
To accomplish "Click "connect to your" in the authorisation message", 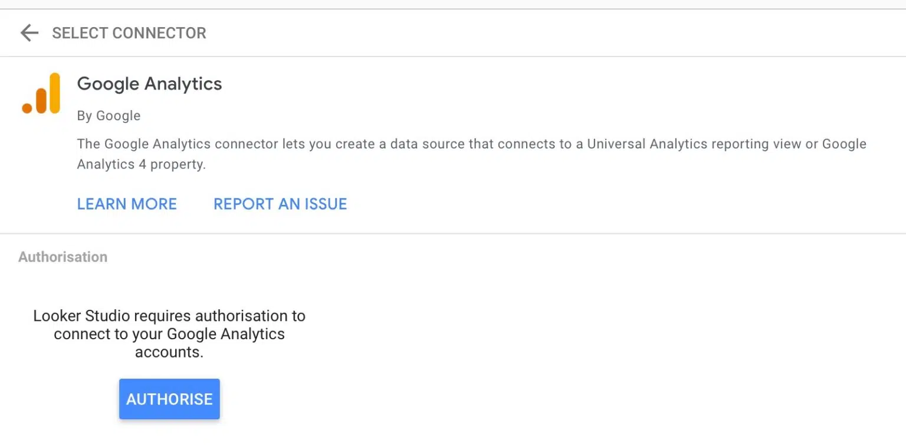I will (x=109, y=334).
